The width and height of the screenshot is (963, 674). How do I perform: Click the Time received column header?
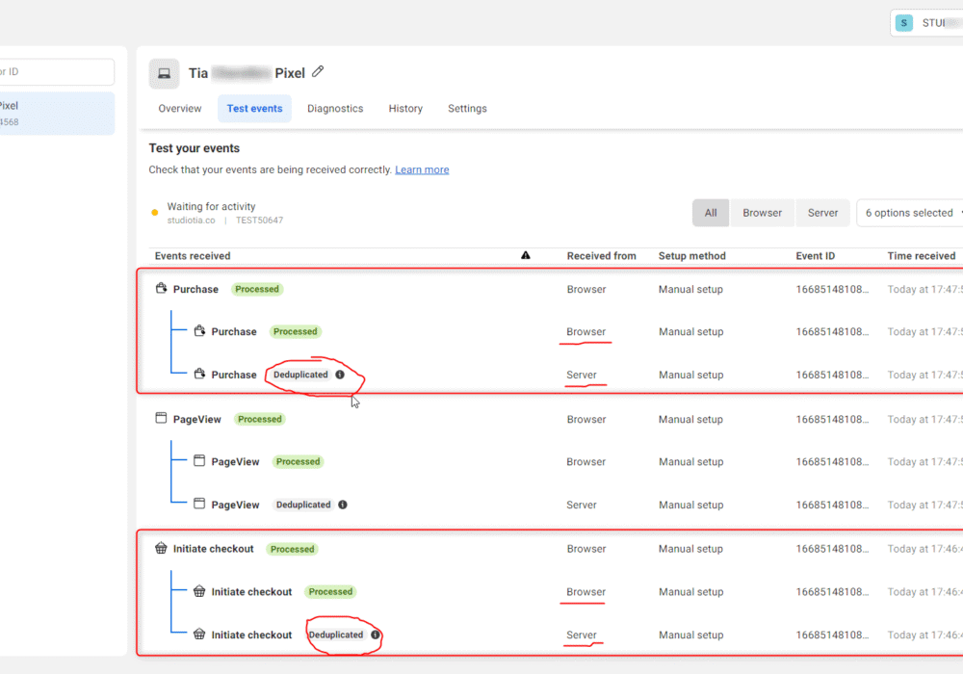pyautogui.click(x=922, y=256)
